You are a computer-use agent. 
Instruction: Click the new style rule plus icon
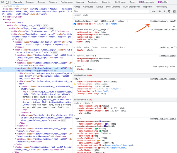point(165,11)
